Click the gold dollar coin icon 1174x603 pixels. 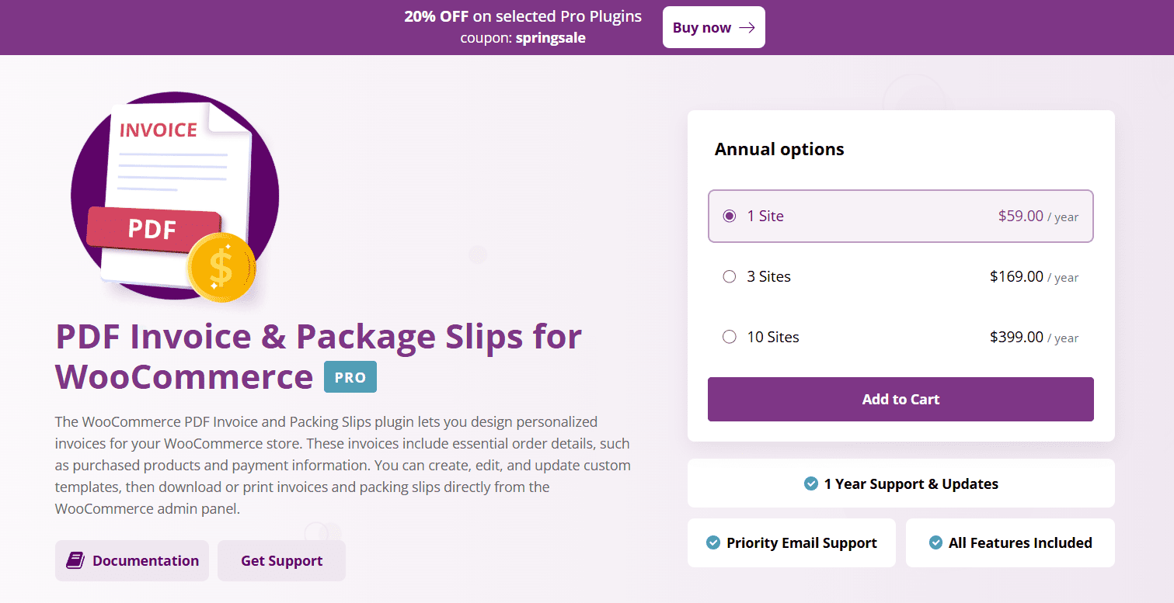coord(221,266)
